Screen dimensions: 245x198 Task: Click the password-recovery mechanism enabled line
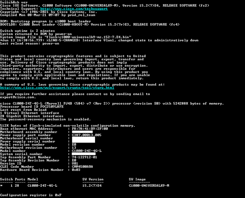[45, 119]
